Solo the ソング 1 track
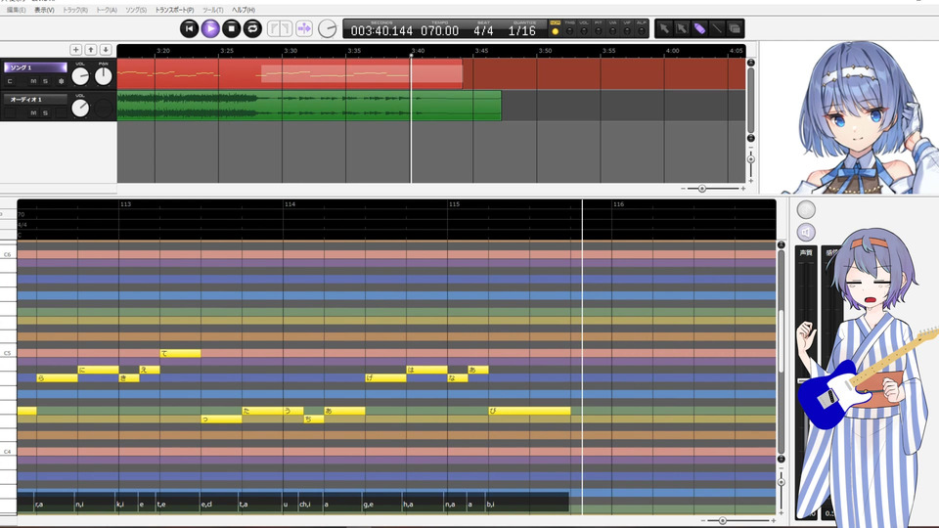The height and width of the screenshot is (528, 939). pyautogui.click(x=45, y=81)
